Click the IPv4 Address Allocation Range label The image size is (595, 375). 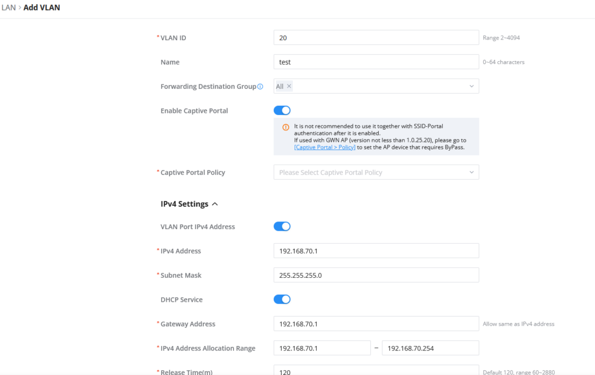tap(208, 348)
